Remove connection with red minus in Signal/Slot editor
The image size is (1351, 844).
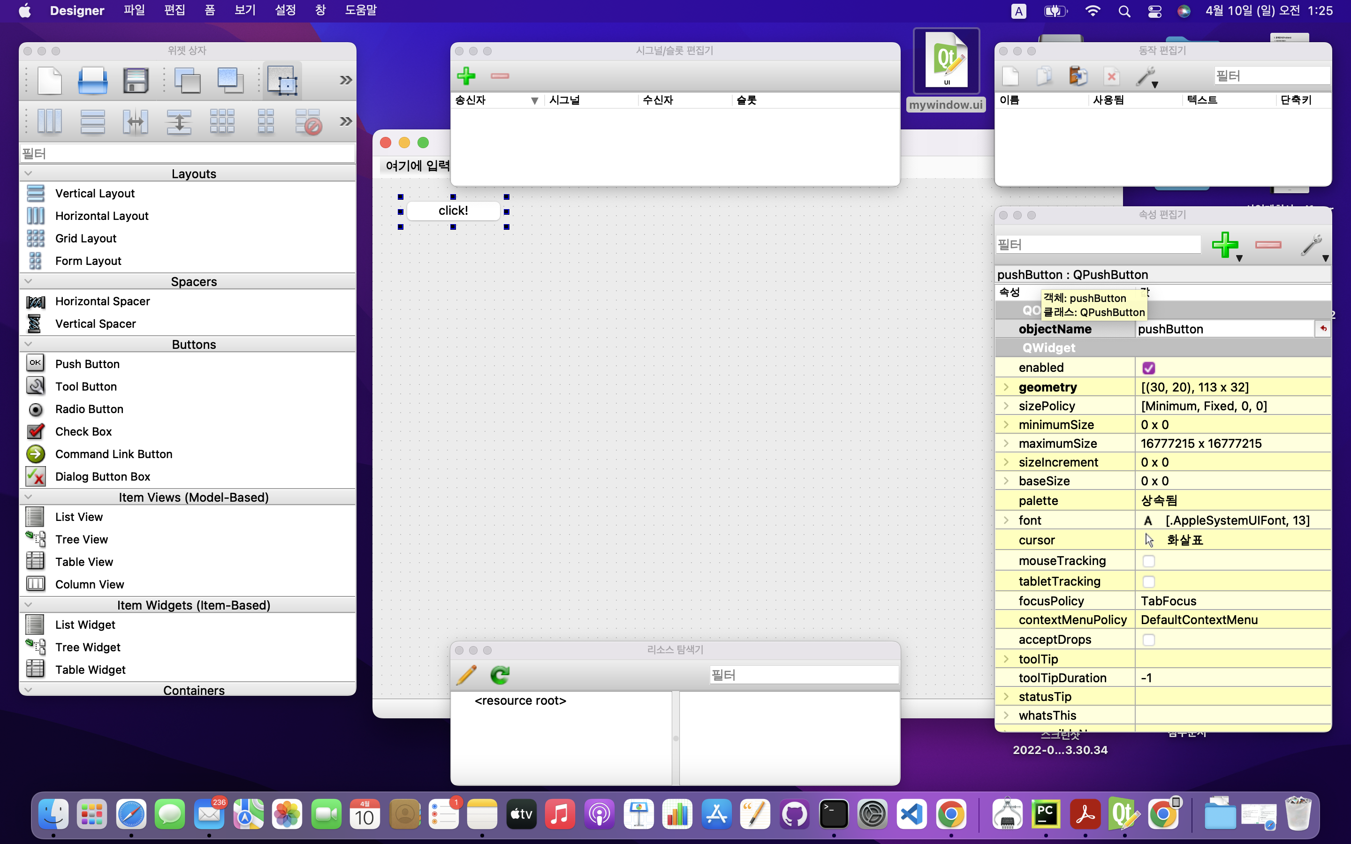tap(500, 75)
